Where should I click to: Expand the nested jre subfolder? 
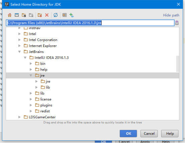click(36, 81)
